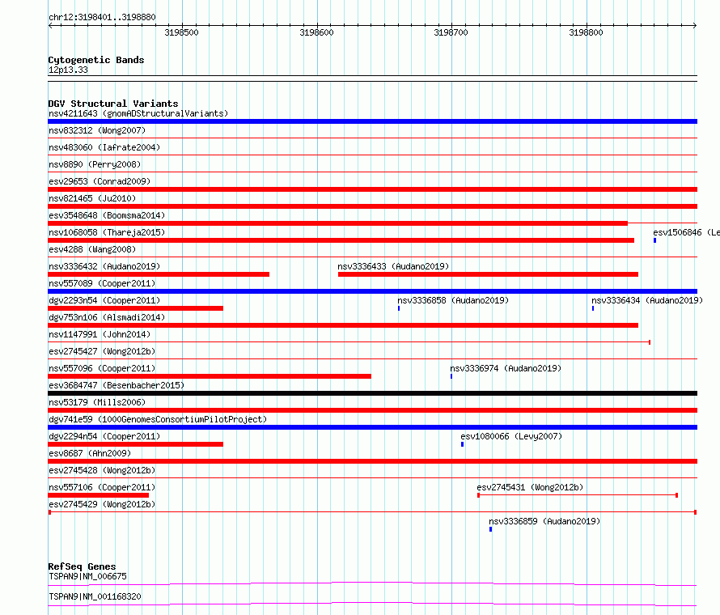Click end tick of nsv1147991 line
The image size is (720, 615).
(650, 342)
